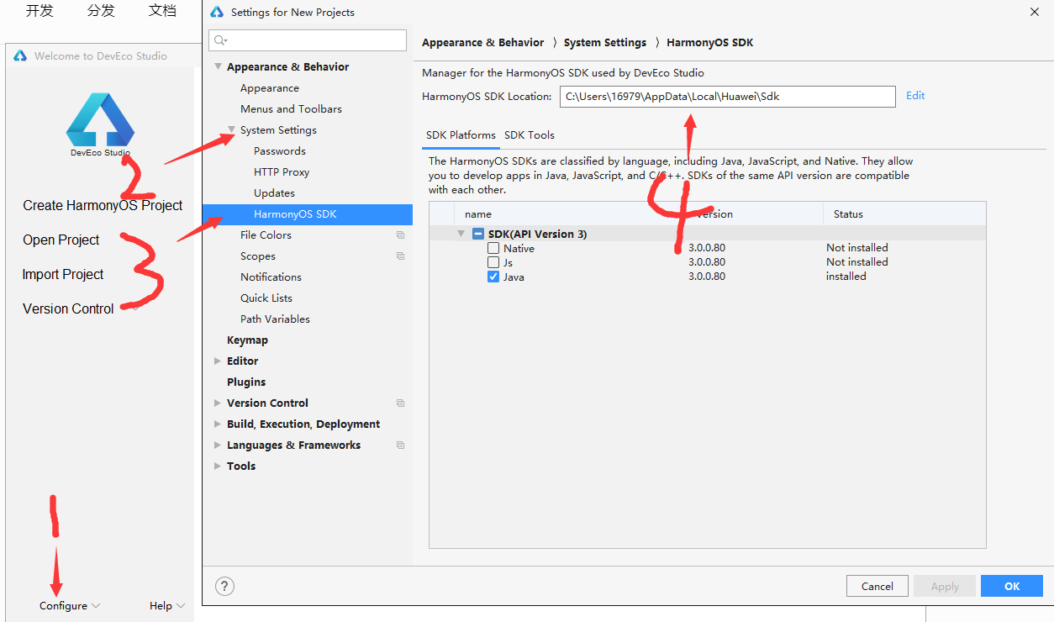The image size is (1054, 622).
Task: Enable the Native SDK checkbox
Action: [493, 249]
